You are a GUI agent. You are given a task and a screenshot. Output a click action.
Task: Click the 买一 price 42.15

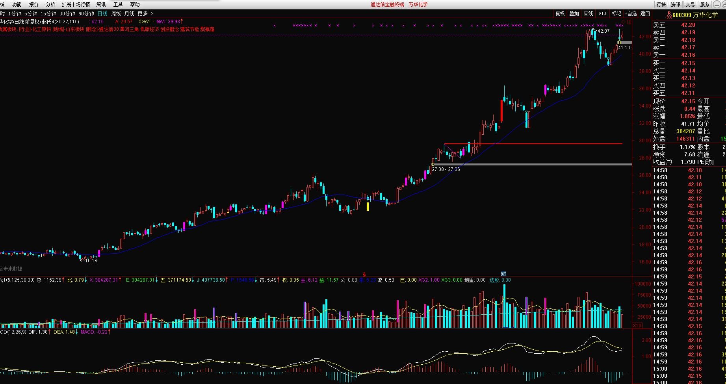(688, 63)
